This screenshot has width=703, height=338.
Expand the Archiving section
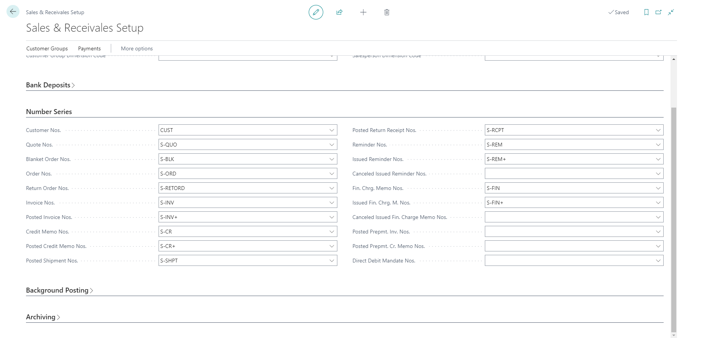[43, 317]
